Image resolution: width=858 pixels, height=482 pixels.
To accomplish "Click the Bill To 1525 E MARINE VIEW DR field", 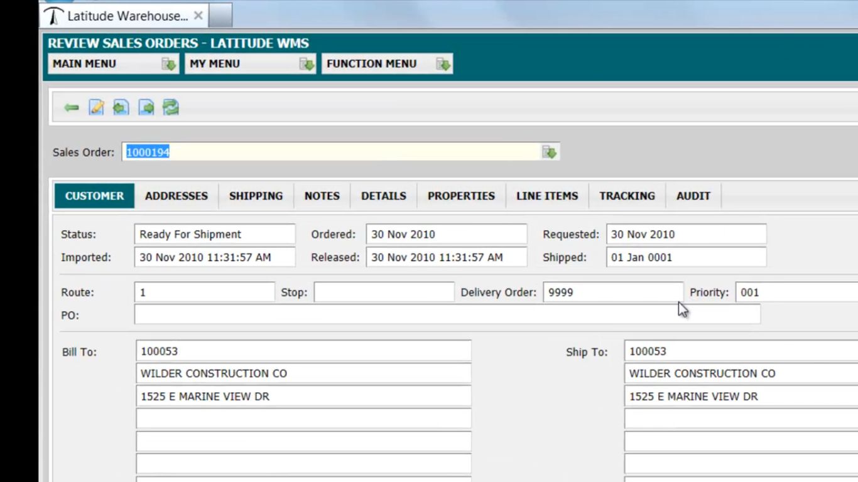I will [304, 397].
